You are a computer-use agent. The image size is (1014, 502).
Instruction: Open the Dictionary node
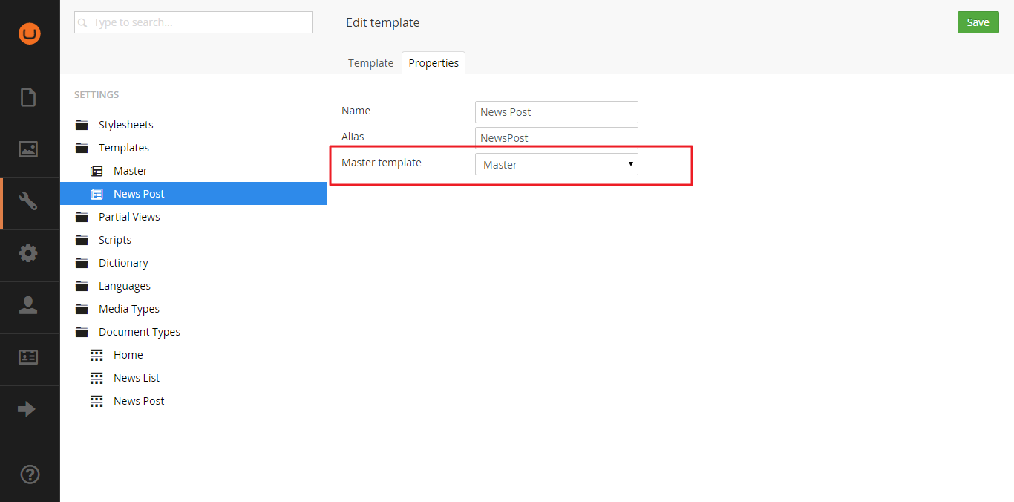pyautogui.click(x=123, y=263)
